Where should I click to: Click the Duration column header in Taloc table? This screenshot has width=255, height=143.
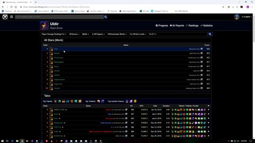166,106
